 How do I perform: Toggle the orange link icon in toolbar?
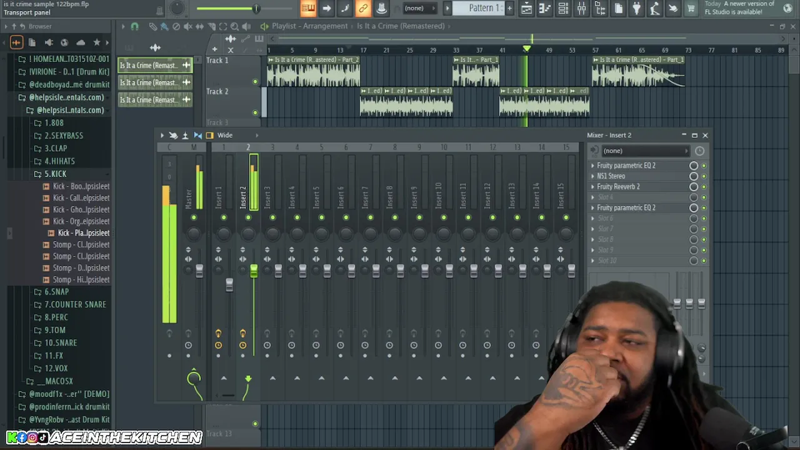click(363, 8)
